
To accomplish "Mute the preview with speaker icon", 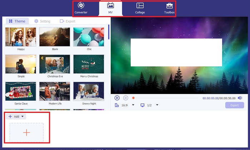I will [240, 98].
